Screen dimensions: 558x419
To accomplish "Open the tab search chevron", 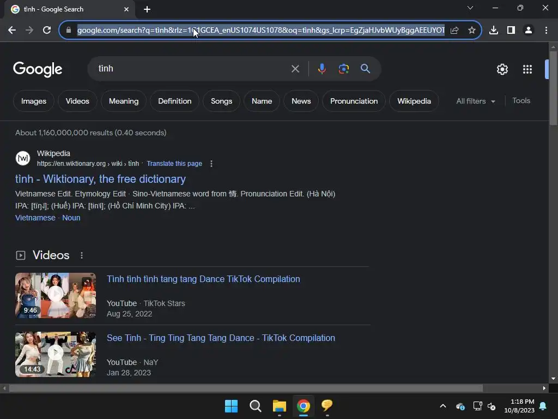I will point(470,8).
